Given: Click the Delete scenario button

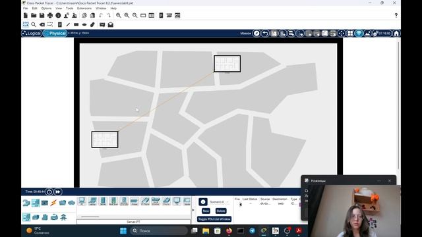Looking at the screenshot, I should click(x=221, y=211).
